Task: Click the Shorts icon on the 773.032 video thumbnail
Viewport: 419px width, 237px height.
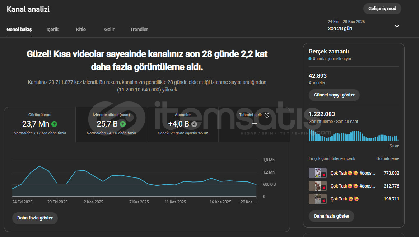Action: point(323,175)
